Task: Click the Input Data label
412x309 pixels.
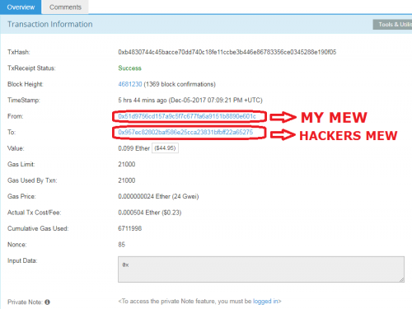Action: pos(22,260)
